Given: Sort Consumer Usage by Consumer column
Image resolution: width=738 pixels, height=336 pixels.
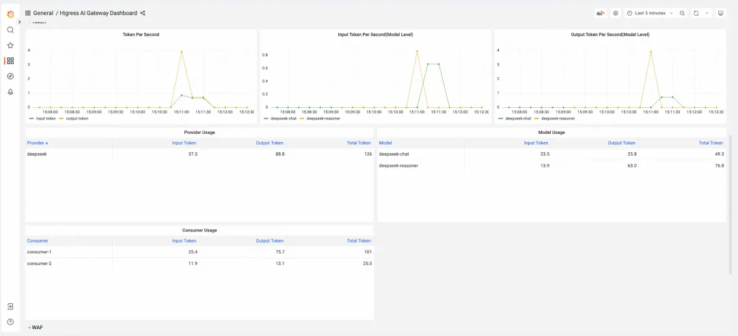Looking at the screenshot, I should [38, 241].
